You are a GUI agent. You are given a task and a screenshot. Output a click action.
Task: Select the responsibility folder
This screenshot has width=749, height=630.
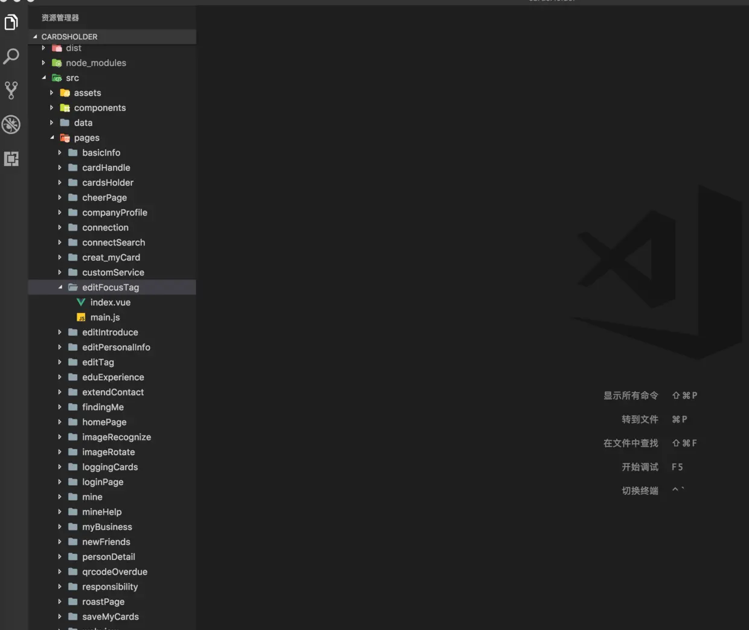click(x=112, y=587)
